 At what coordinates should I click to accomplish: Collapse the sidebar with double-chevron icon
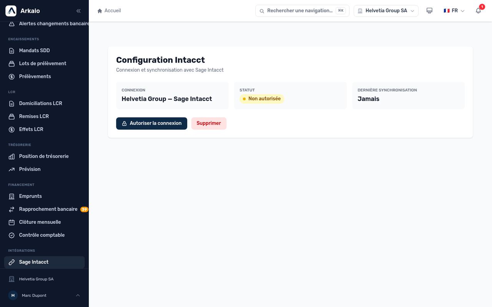tap(78, 11)
